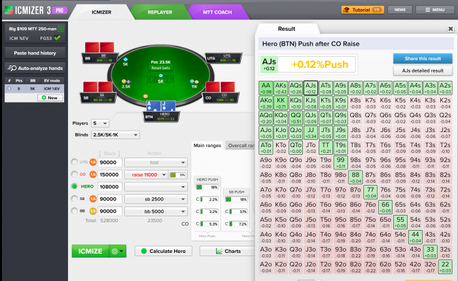Click the Reset bets button on the table
Screen dimensions: 458x281
[161, 68]
